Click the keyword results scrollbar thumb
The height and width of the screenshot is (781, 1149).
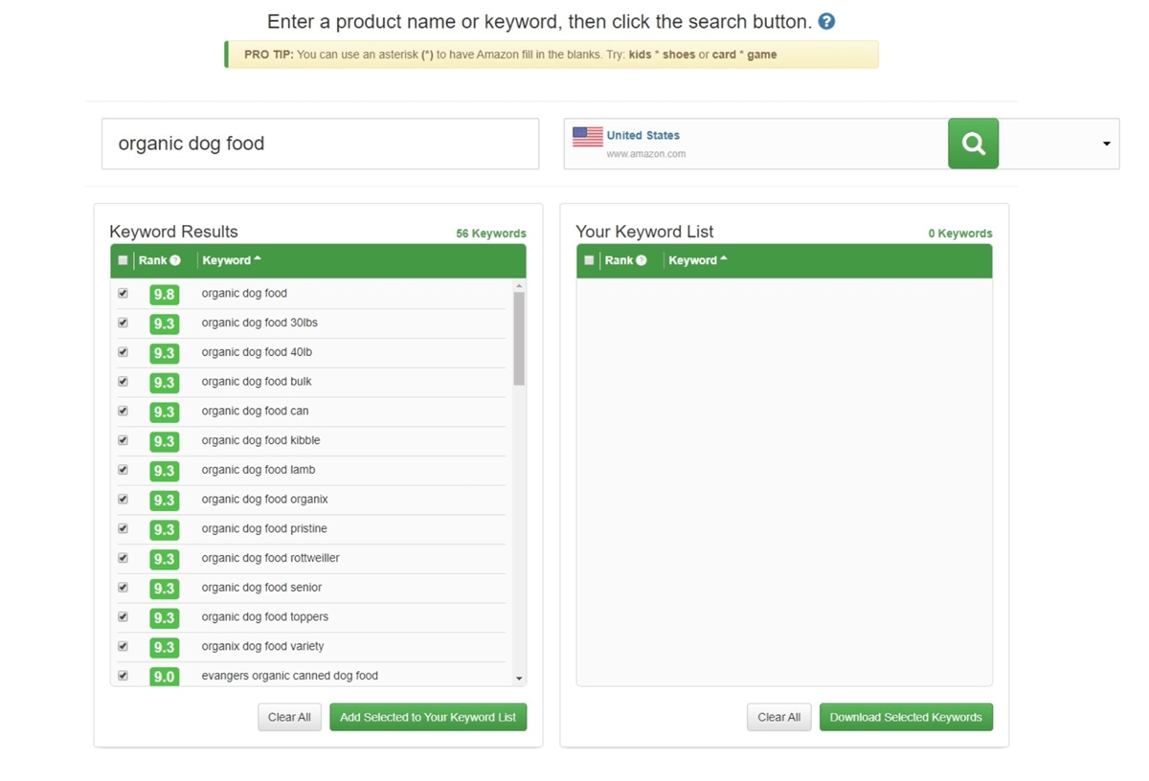click(519, 339)
